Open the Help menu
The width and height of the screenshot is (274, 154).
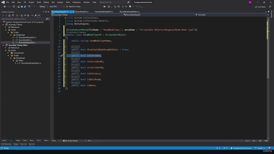(94, 2)
